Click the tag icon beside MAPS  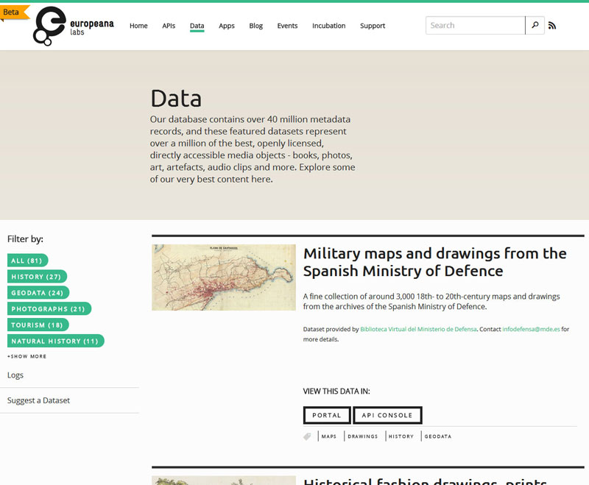(x=307, y=436)
